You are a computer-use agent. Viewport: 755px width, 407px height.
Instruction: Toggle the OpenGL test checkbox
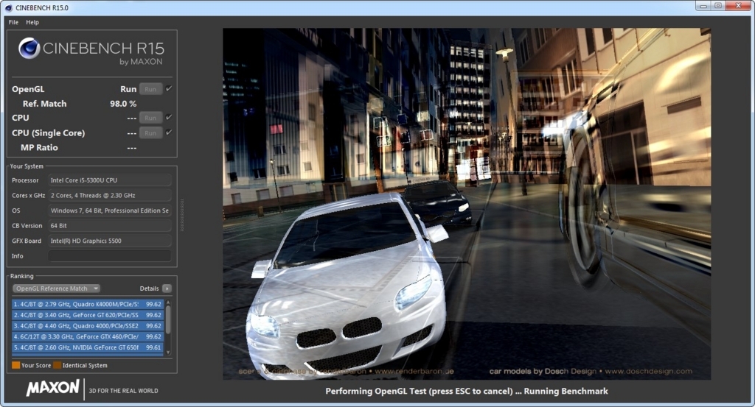pos(169,88)
